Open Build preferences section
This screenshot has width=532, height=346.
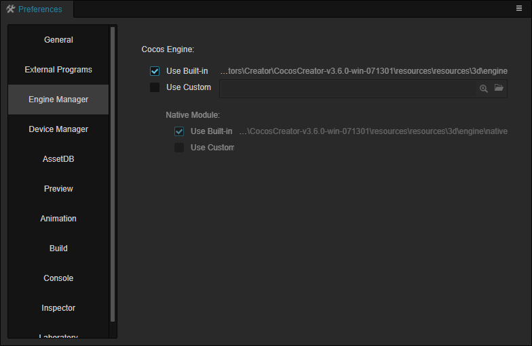(x=58, y=248)
